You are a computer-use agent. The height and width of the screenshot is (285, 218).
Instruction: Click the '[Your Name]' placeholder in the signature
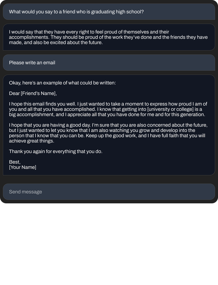coord(22,168)
